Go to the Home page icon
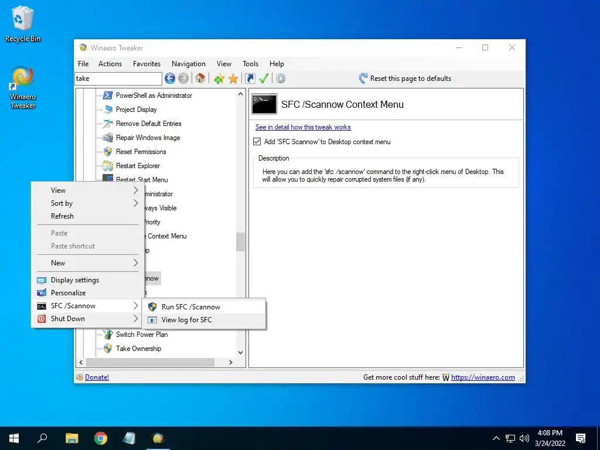 coord(200,79)
